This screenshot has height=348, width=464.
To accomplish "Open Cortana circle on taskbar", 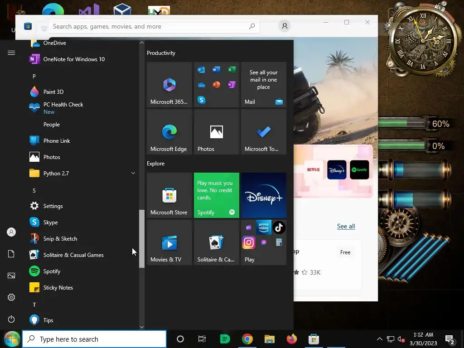I will (180, 339).
